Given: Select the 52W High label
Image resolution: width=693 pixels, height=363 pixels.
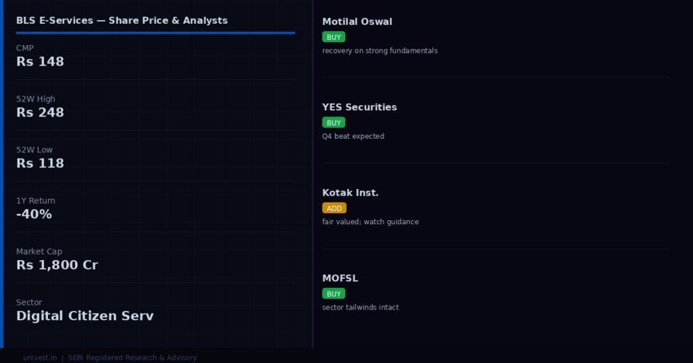Looking at the screenshot, I should point(36,99).
